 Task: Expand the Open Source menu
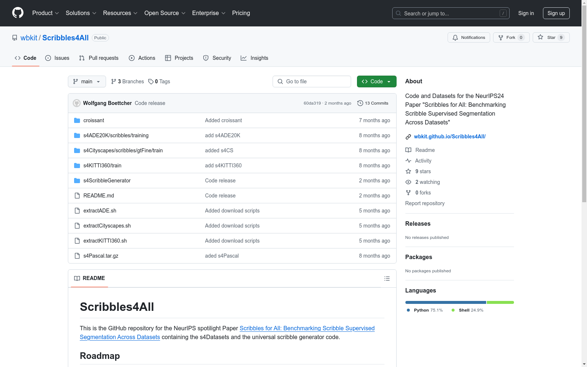click(x=165, y=13)
